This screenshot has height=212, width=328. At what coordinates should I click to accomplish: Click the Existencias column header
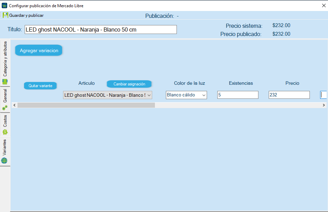point(241,83)
